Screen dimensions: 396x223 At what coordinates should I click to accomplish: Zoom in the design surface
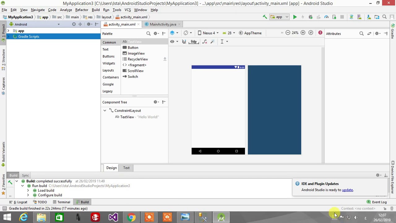[303, 33]
